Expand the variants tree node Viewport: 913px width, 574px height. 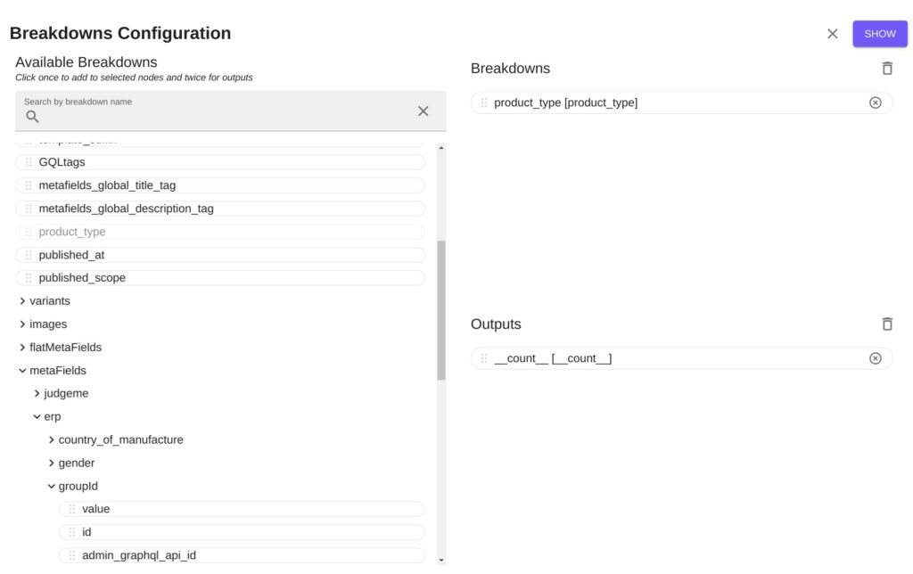click(22, 301)
